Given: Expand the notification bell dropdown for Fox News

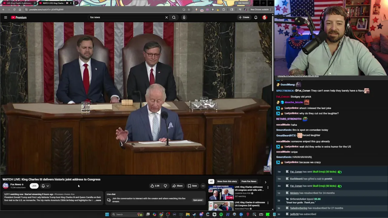Looking at the screenshot, I should (x=45, y=186).
